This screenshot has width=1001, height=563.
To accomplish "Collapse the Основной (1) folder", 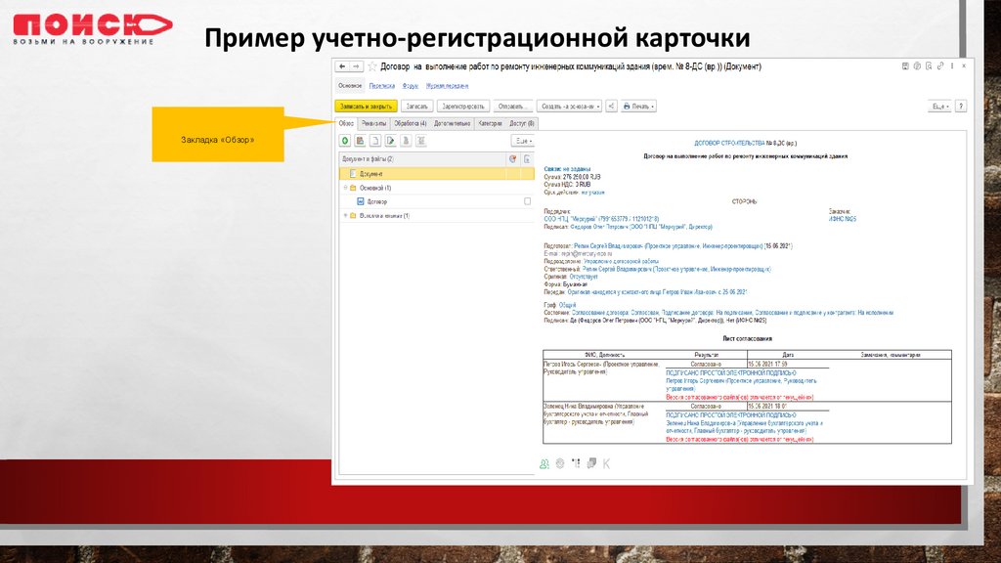I will (345, 188).
